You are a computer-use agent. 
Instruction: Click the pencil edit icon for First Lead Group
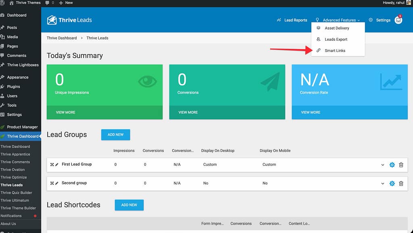(57, 164)
